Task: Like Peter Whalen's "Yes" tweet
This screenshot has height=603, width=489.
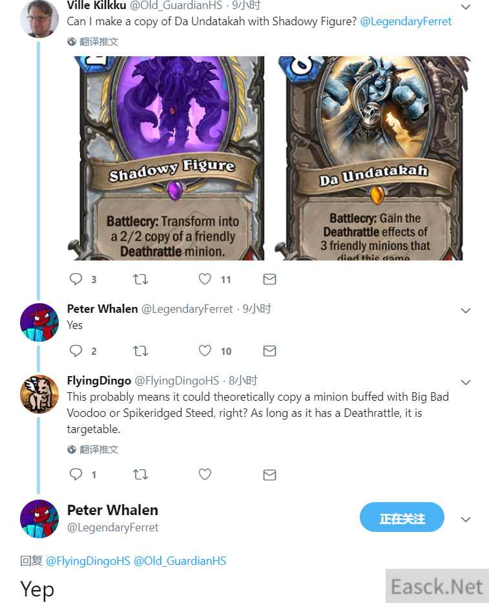Action: coord(205,350)
